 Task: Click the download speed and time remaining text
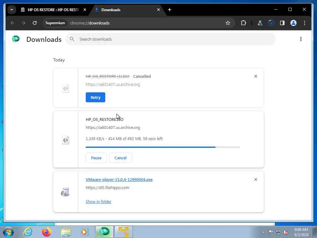point(124,139)
